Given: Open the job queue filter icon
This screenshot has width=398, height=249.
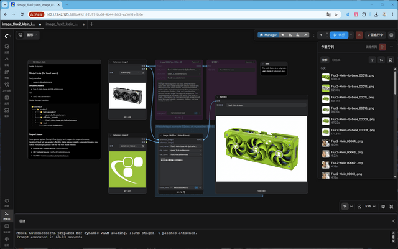Looking at the screenshot, I should pyautogui.click(x=372, y=60).
